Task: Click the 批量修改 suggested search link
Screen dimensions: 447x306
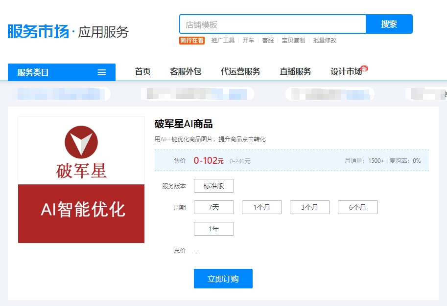Action: 325,41
